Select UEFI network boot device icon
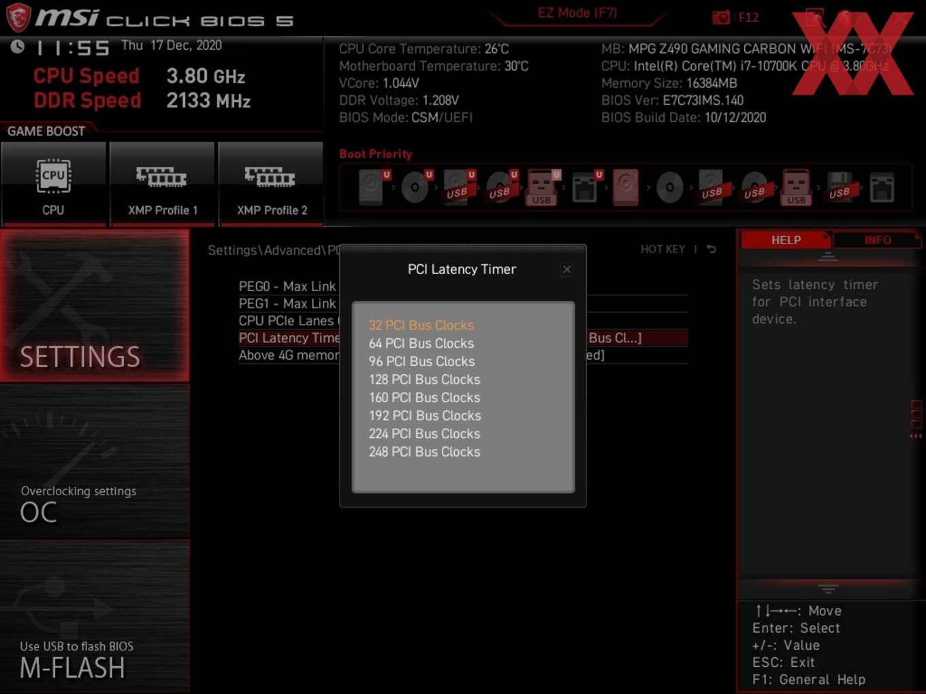This screenshot has height=694, width=926. click(x=586, y=186)
